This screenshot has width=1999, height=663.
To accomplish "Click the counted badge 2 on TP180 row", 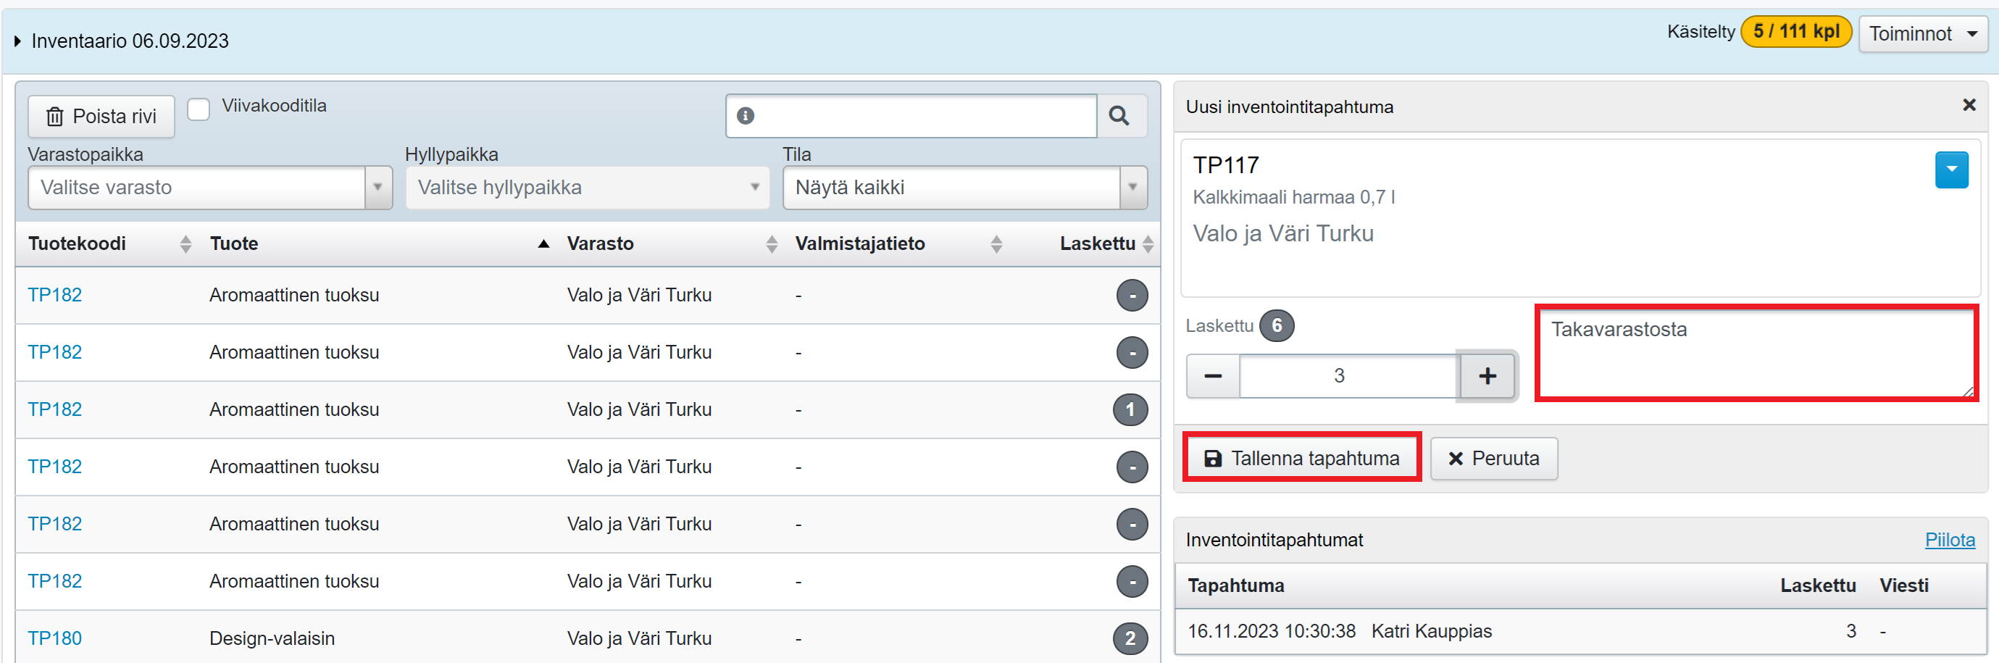I will point(1130,638).
